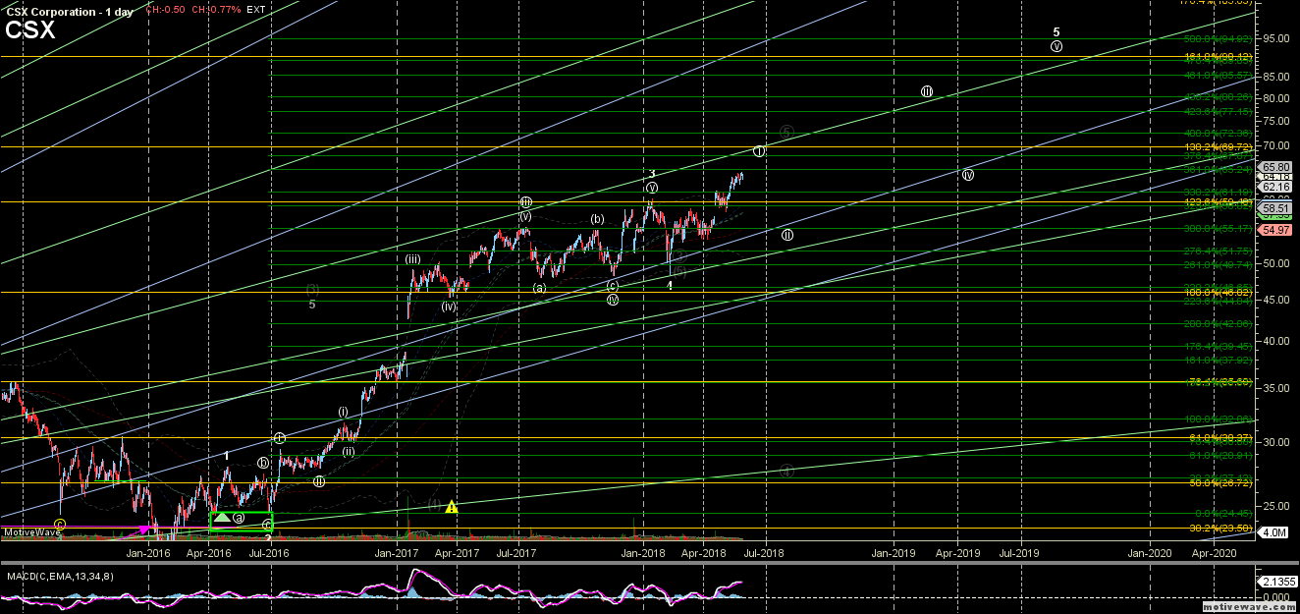Viewport: 1300px width, 614px height.
Task: Select circled wave i label at future projection
Action: (759, 151)
